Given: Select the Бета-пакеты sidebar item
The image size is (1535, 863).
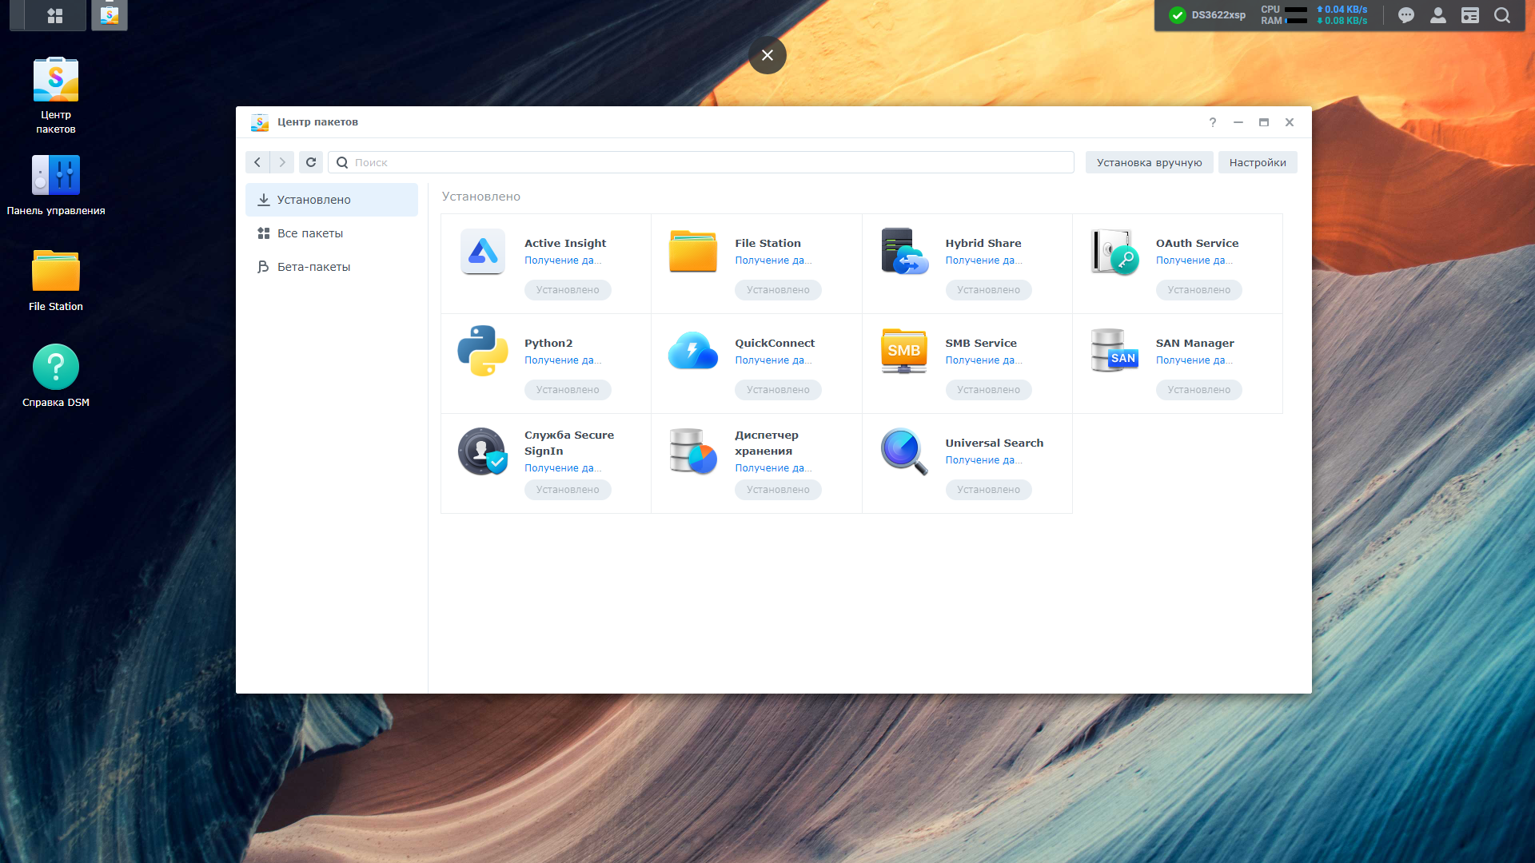Looking at the screenshot, I should pos(332,267).
